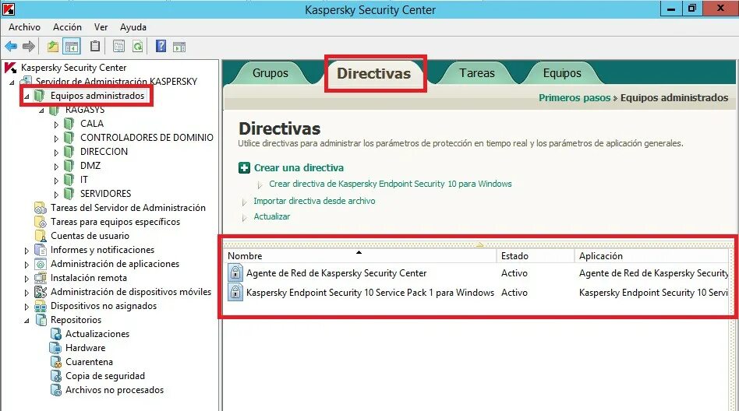Screen dimensions: 739x411
Task: Click the green plus Crear una directiva icon
Action: (x=244, y=168)
